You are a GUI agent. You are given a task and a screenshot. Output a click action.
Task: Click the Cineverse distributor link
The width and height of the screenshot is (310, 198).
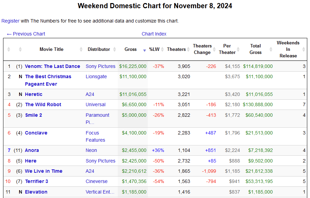(x=97, y=181)
